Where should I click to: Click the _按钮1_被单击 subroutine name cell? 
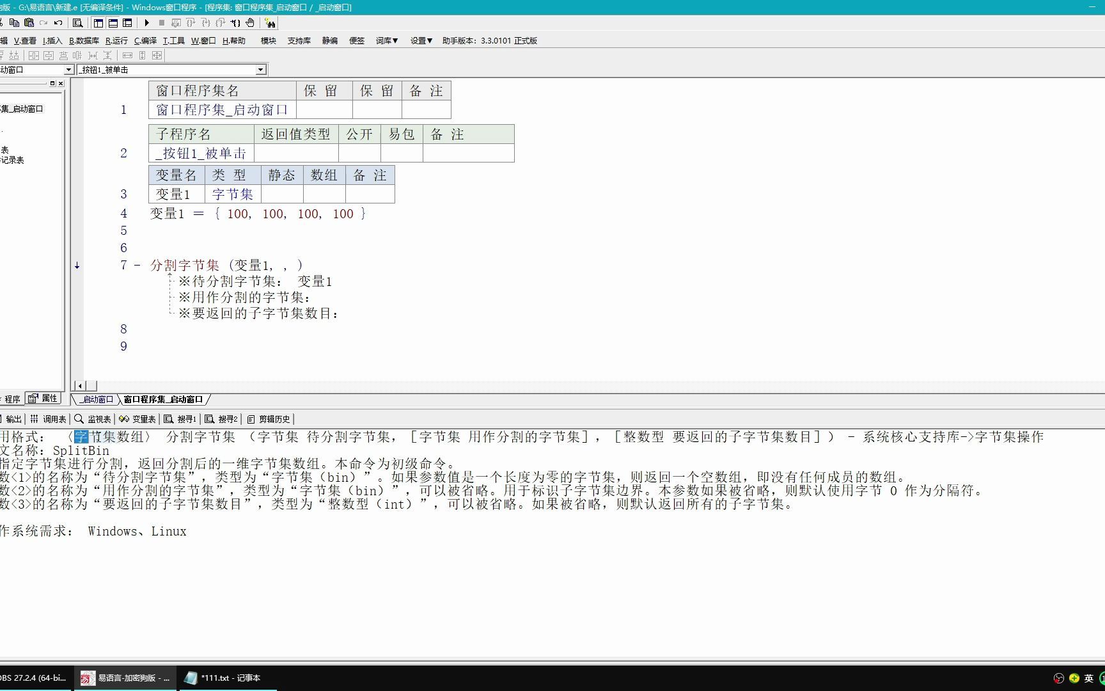click(201, 153)
